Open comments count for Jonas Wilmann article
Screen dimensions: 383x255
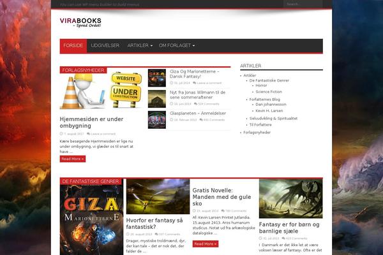pos(207,104)
